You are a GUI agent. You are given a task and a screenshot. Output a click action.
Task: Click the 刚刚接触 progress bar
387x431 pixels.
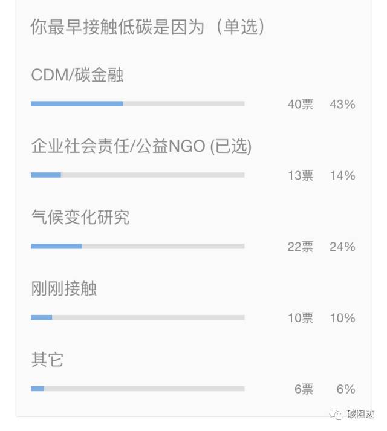tap(137, 317)
